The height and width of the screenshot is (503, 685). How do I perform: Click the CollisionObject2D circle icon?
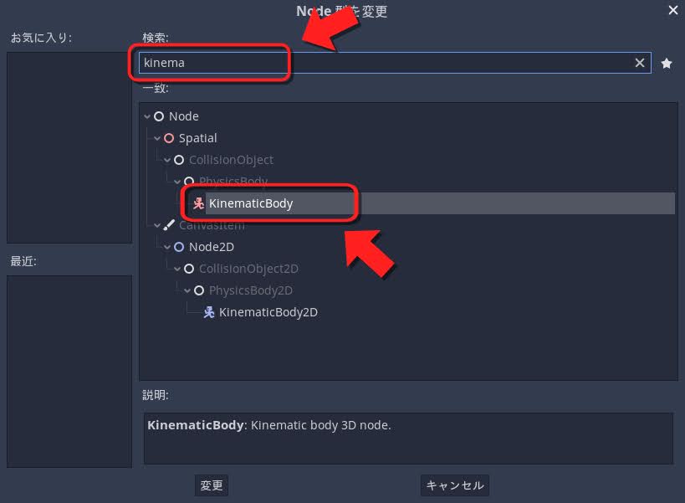click(189, 269)
